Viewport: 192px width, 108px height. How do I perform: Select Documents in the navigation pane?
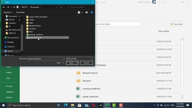tap(13, 16)
